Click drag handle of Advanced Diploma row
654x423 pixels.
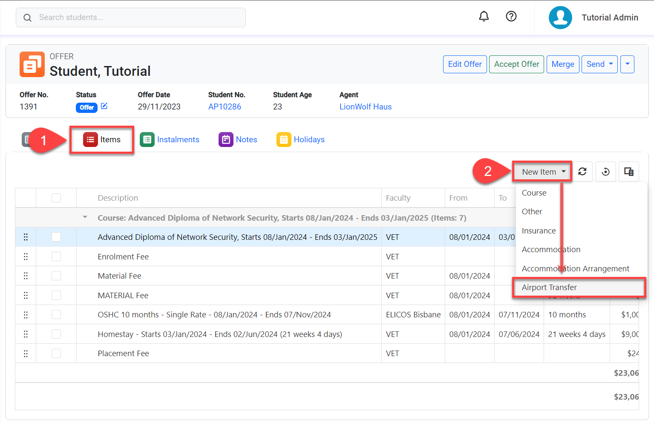click(x=26, y=237)
